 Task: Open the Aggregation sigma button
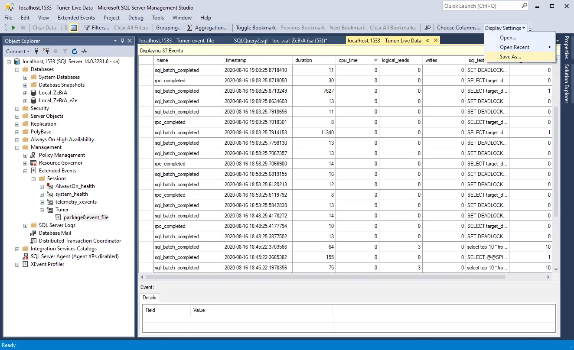pos(207,28)
